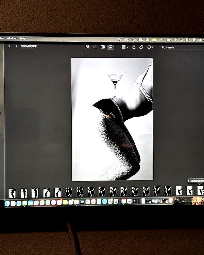
Task: Open Apple TV from the Dock
Action: pyautogui.click(x=82, y=202)
